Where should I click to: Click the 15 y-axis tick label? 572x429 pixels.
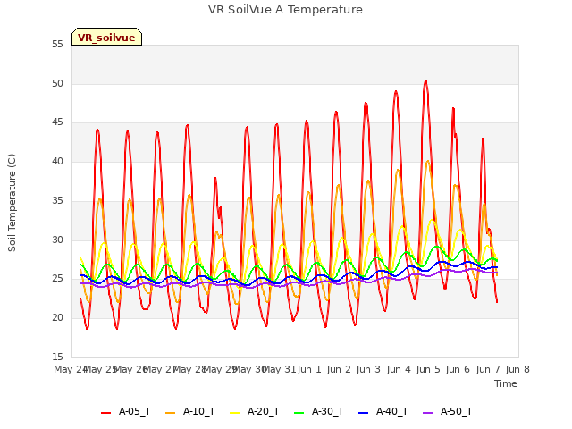tap(57, 357)
